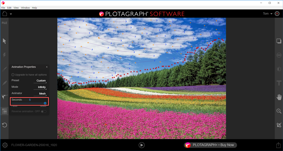Select the feather tool in sidebar
283x151 pixels.
(x=4, y=83)
